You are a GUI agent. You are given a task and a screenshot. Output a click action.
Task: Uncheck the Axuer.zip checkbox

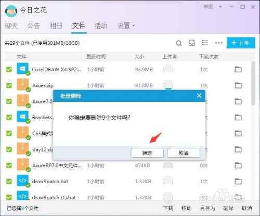point(9,85)
